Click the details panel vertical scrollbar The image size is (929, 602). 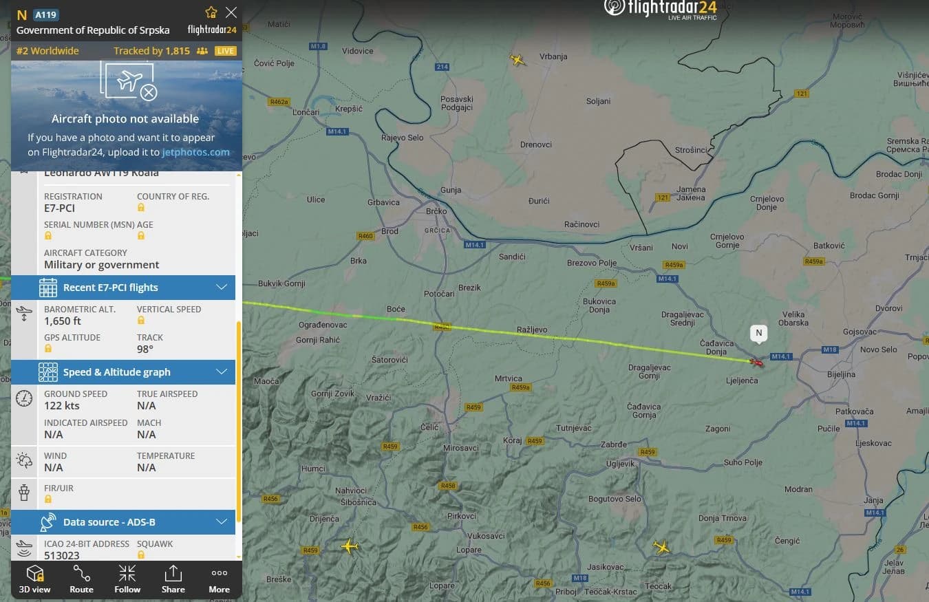[x=239, y=421]
